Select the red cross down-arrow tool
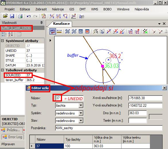 tap(122, 31)
